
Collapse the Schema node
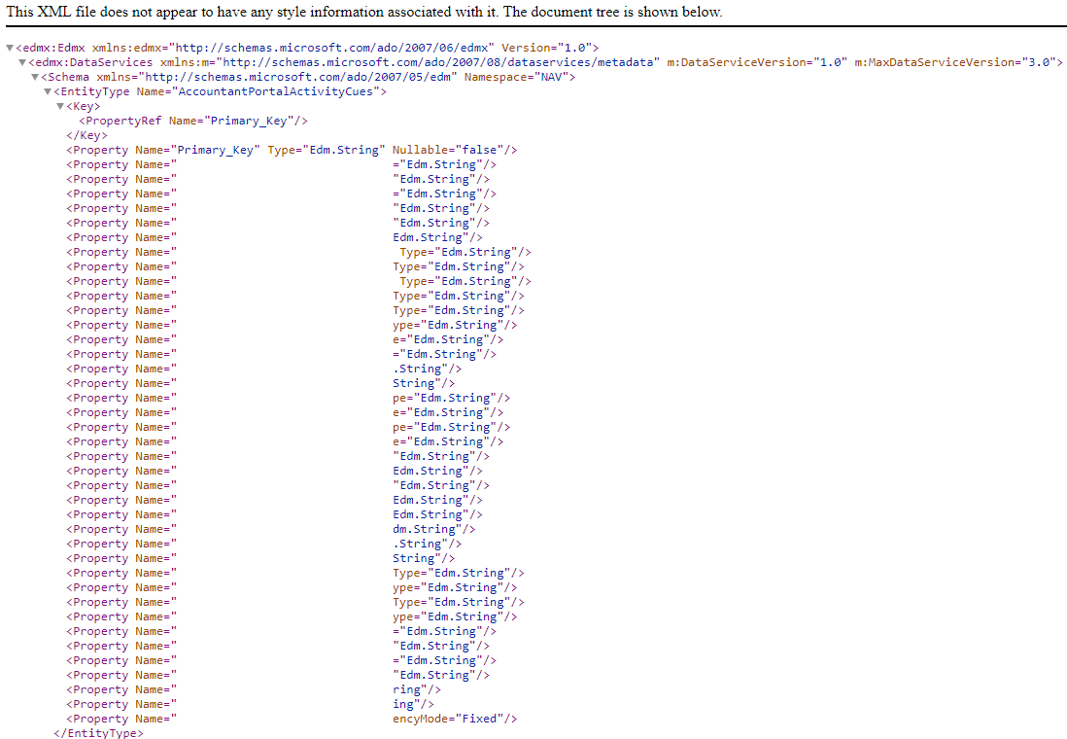(x=35, y=77)
